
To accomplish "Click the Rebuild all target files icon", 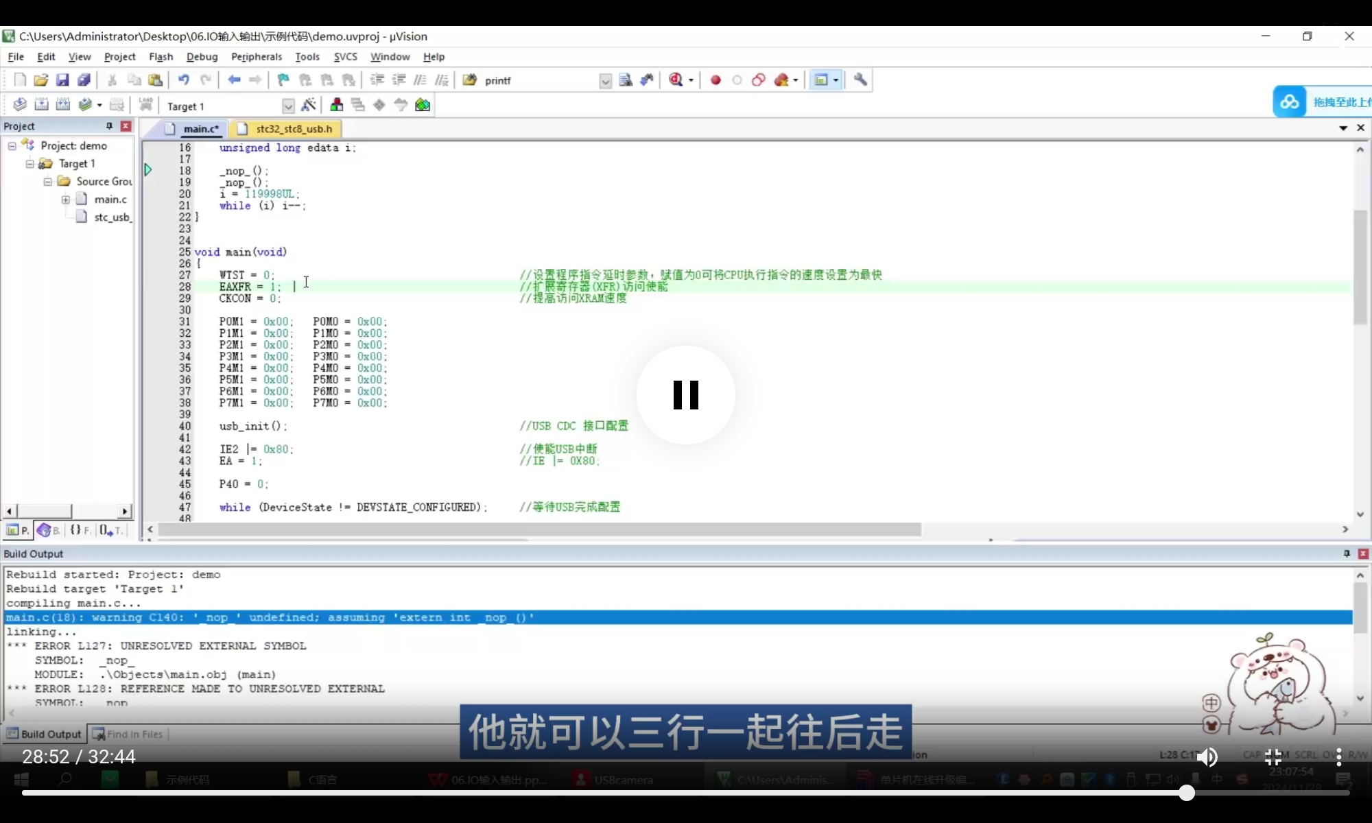I will pyautogui.click(x=62, y=105).
